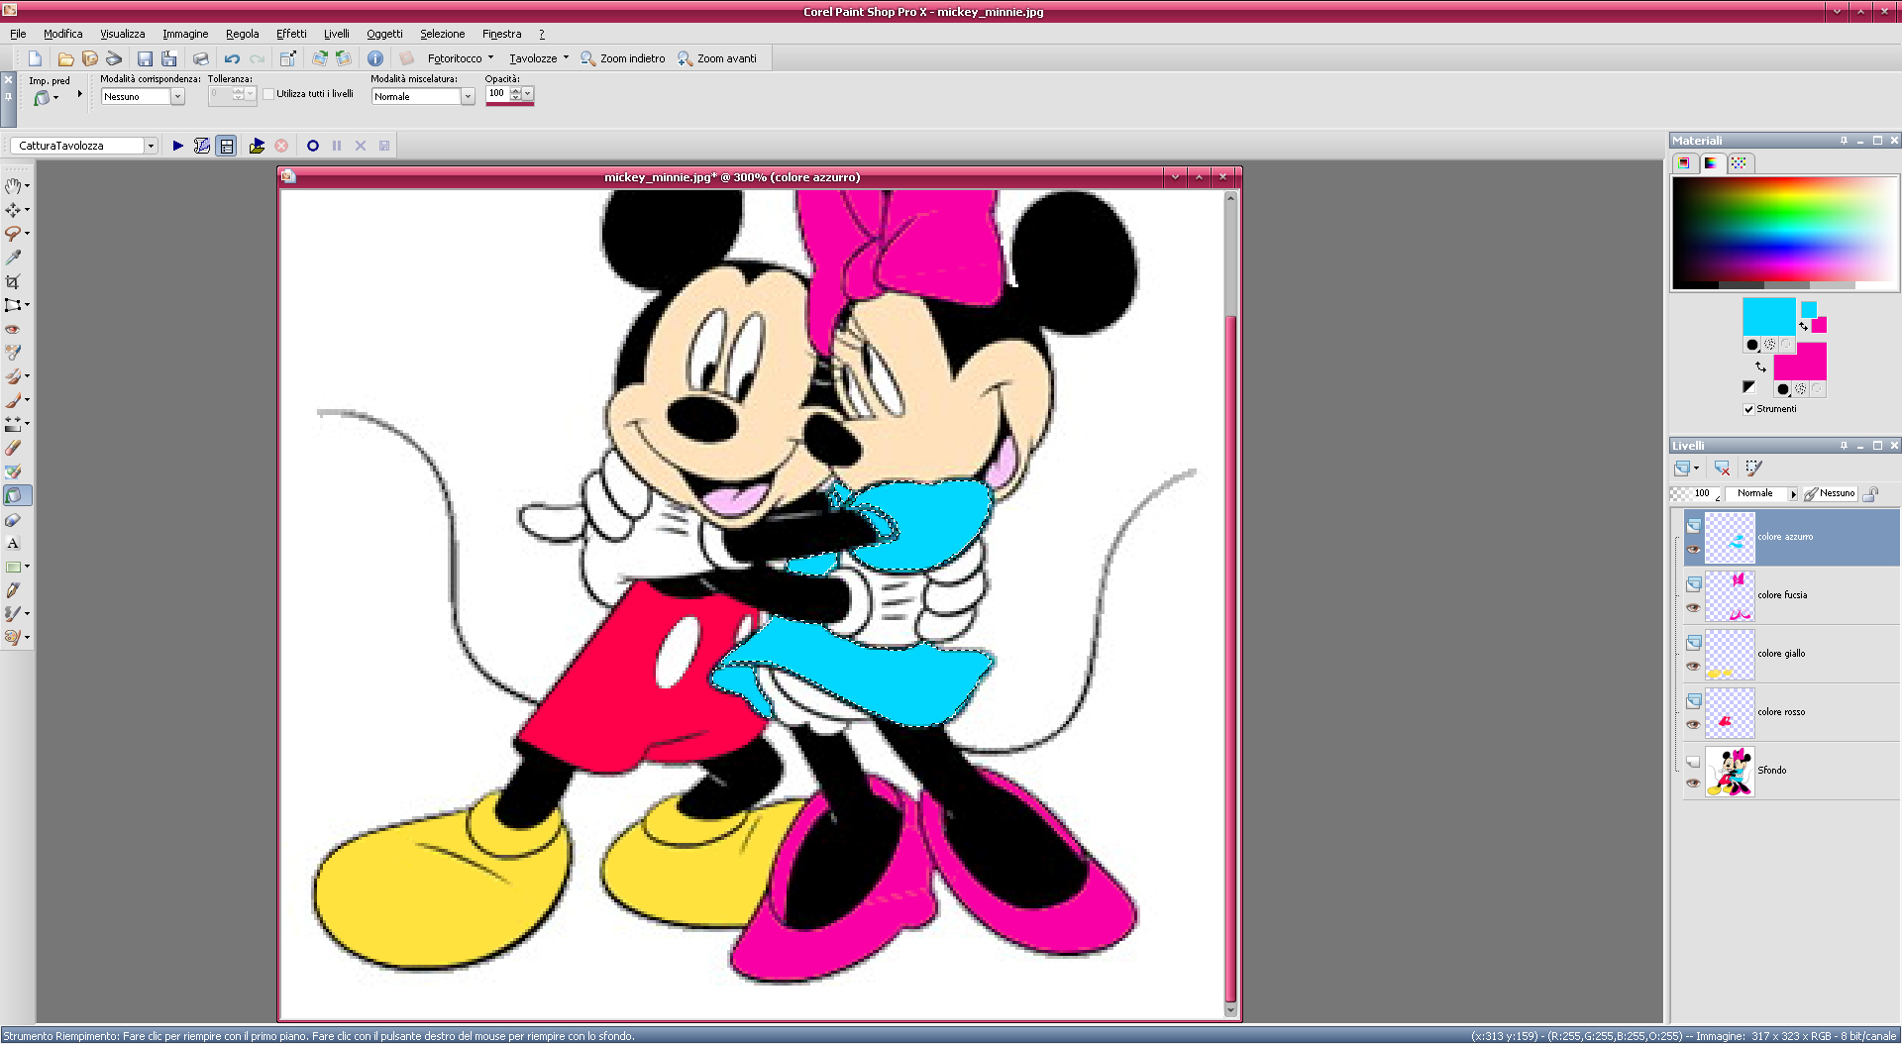
Task: Open the Immagine menu
Action: [185, 34]
